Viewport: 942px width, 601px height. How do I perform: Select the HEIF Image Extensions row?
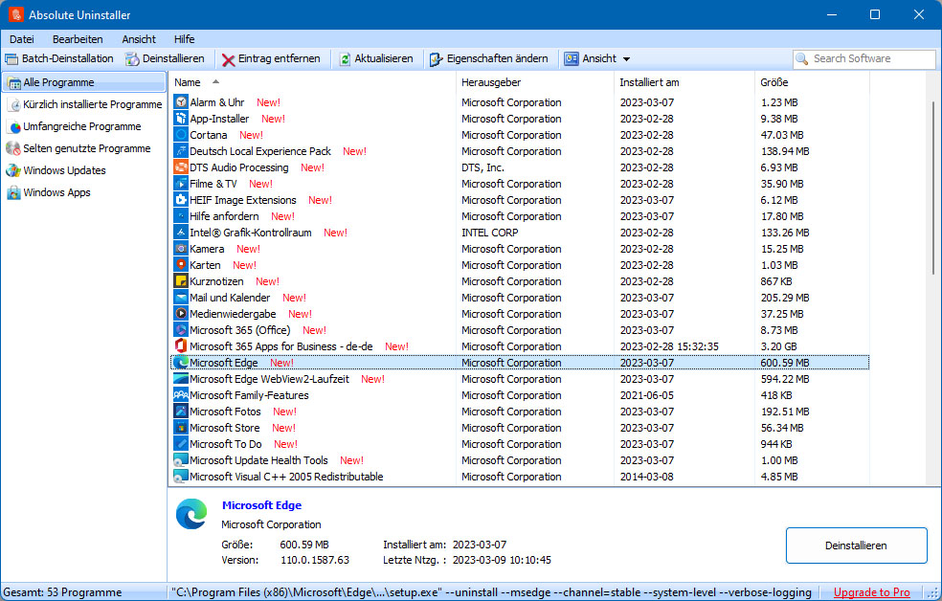(x=520, y=200)
